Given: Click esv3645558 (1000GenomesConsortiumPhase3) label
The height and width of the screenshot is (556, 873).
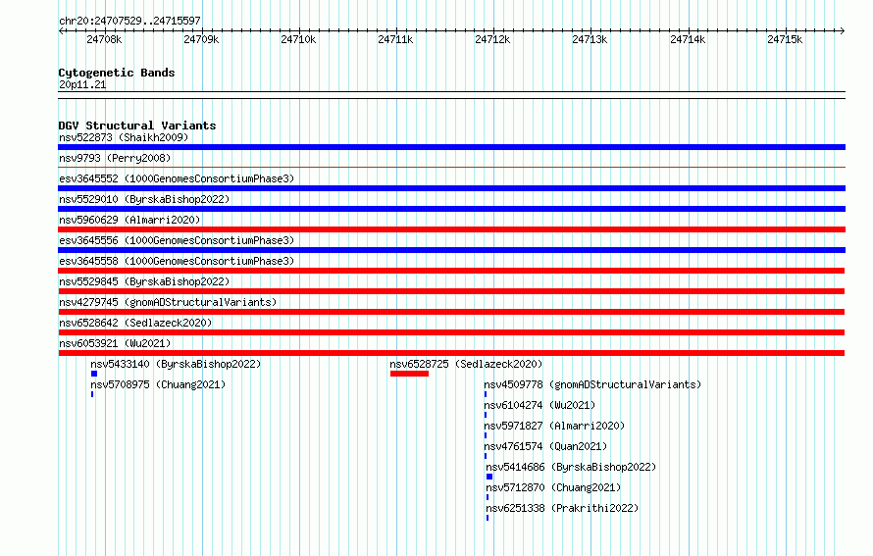Looking at the screenshot, I should point(177,261).
